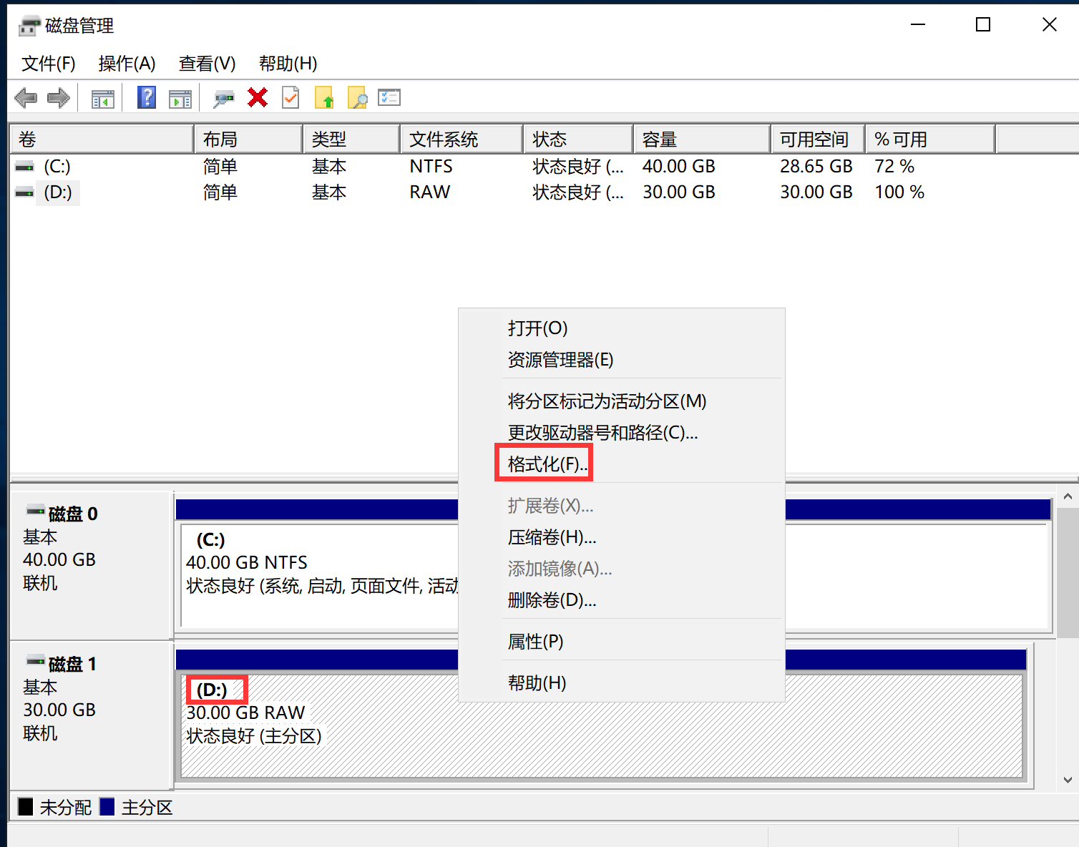Click the disk-with-magnifier toolbar icon
This screenshot has width=1079, height=847.
pyautogui.click(x=224, y=99)
